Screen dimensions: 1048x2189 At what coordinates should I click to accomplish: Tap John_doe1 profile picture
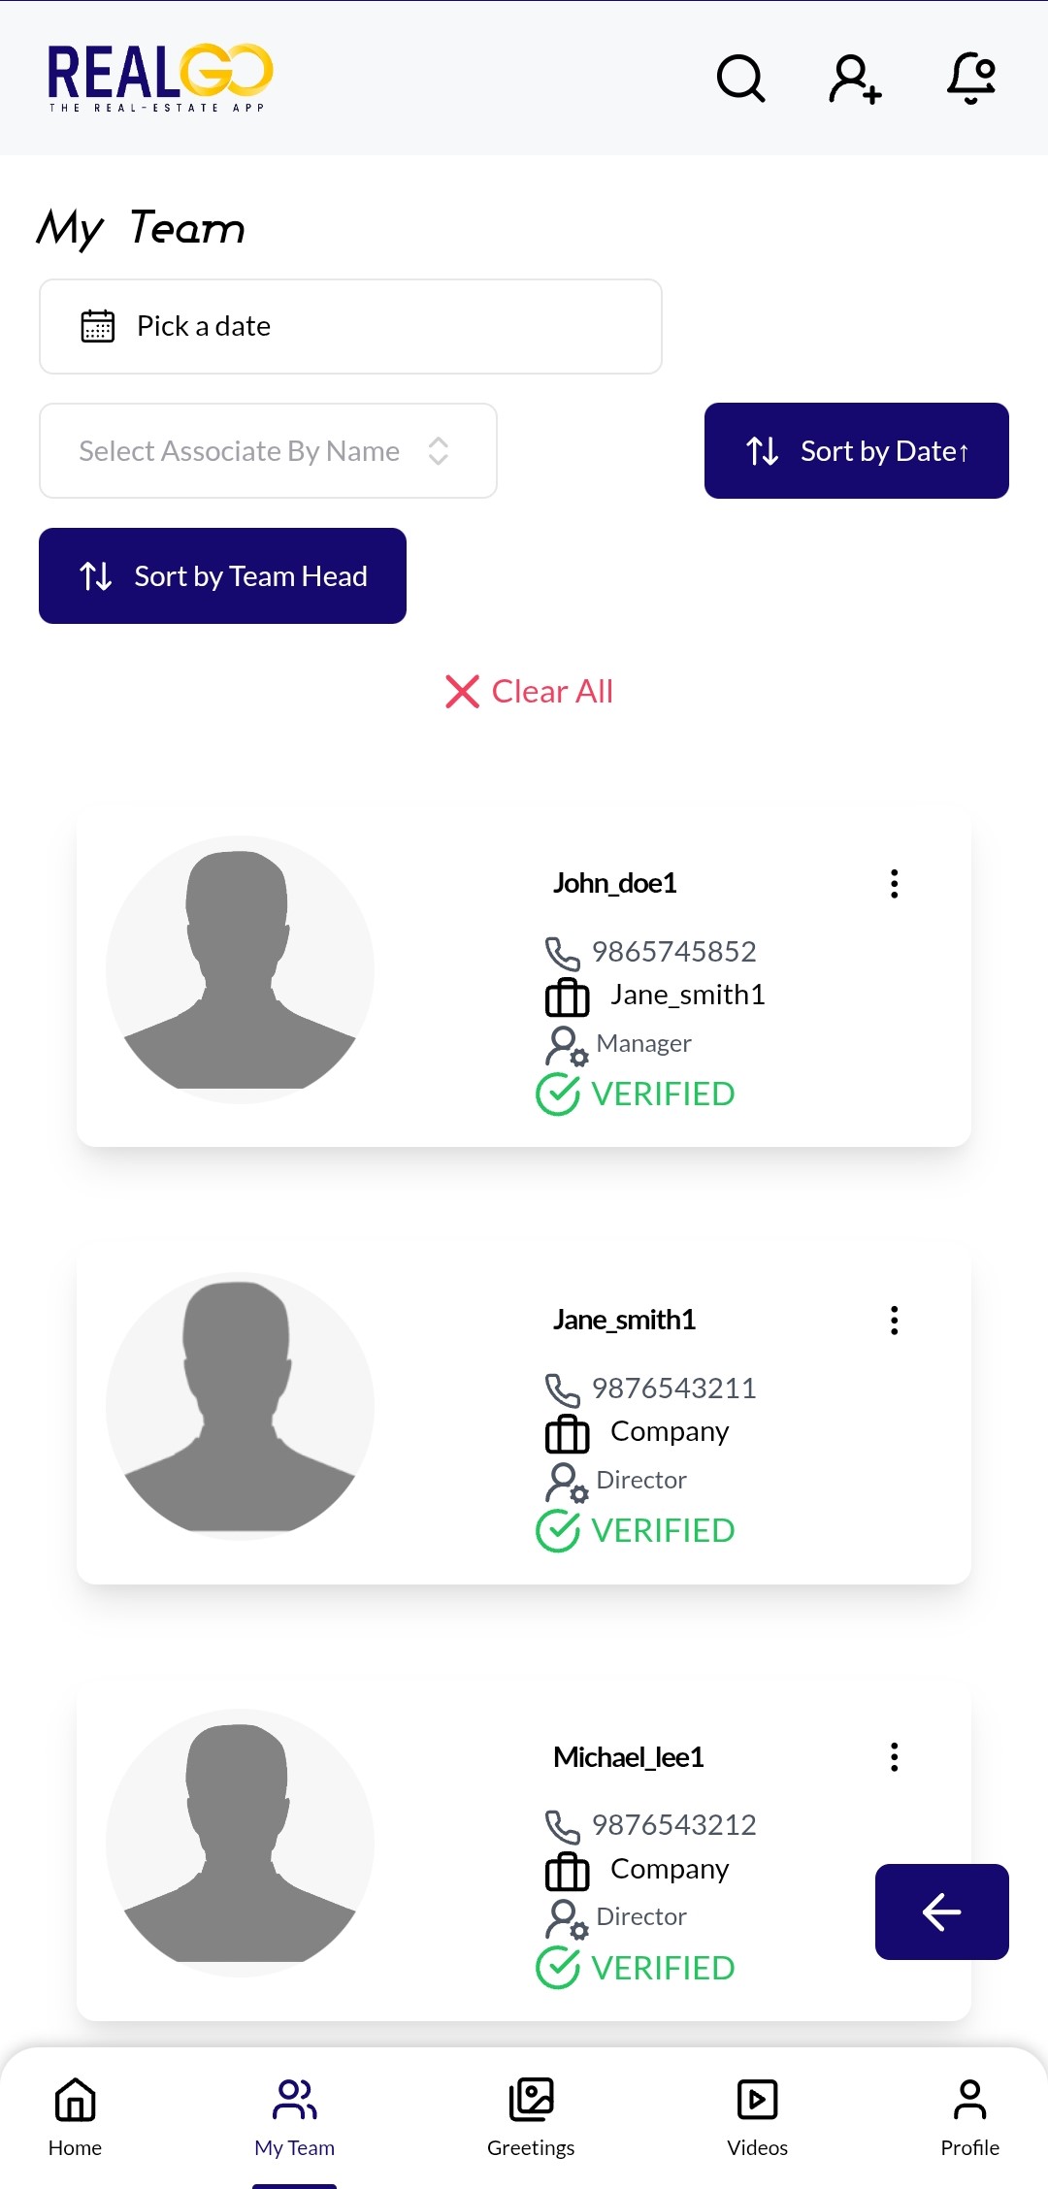click(x=240, y=969)
